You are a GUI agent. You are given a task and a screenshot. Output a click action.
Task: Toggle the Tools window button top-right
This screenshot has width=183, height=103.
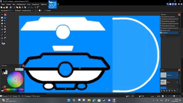coord(168,4)
